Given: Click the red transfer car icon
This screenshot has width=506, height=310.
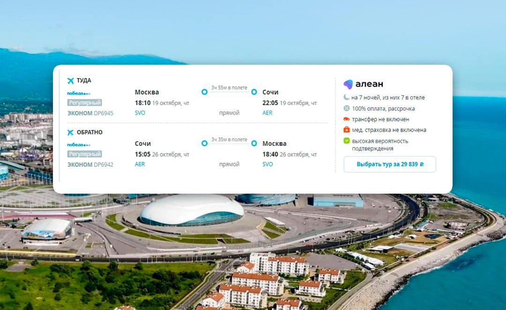Looking at the screenshot, I should tap(346, 119).
